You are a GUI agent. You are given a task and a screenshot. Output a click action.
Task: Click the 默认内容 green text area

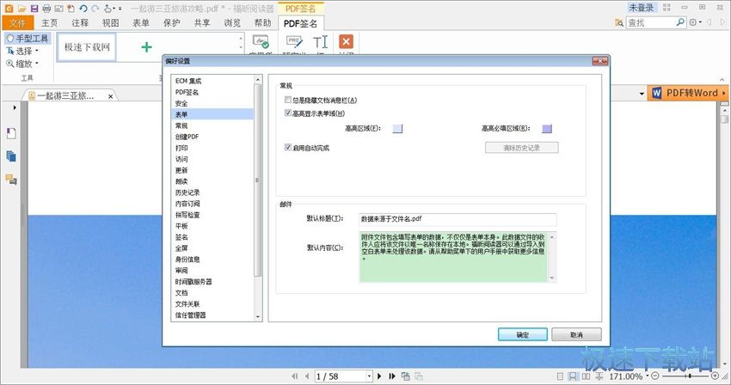click(452, 257)
